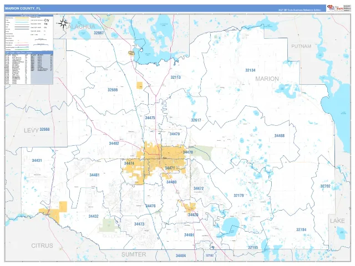Click ZIP code 32667 label
The height and width of the screenshot is (266, 355).
[99, 33]
